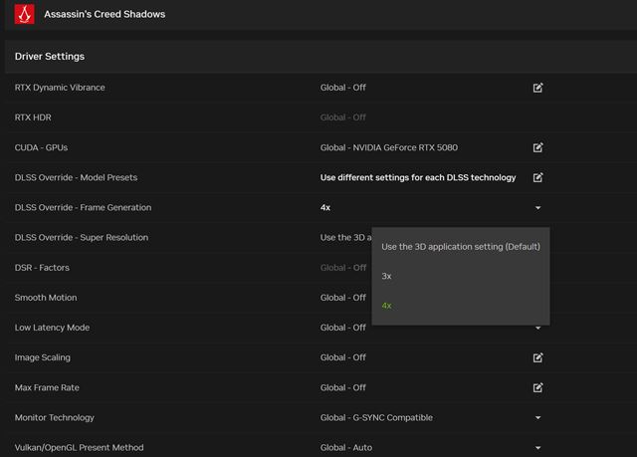Viewport: 637px width, 457px height.
Task: Open the Max Frame Rate editor icon
Action: click(x=537, y=387)
